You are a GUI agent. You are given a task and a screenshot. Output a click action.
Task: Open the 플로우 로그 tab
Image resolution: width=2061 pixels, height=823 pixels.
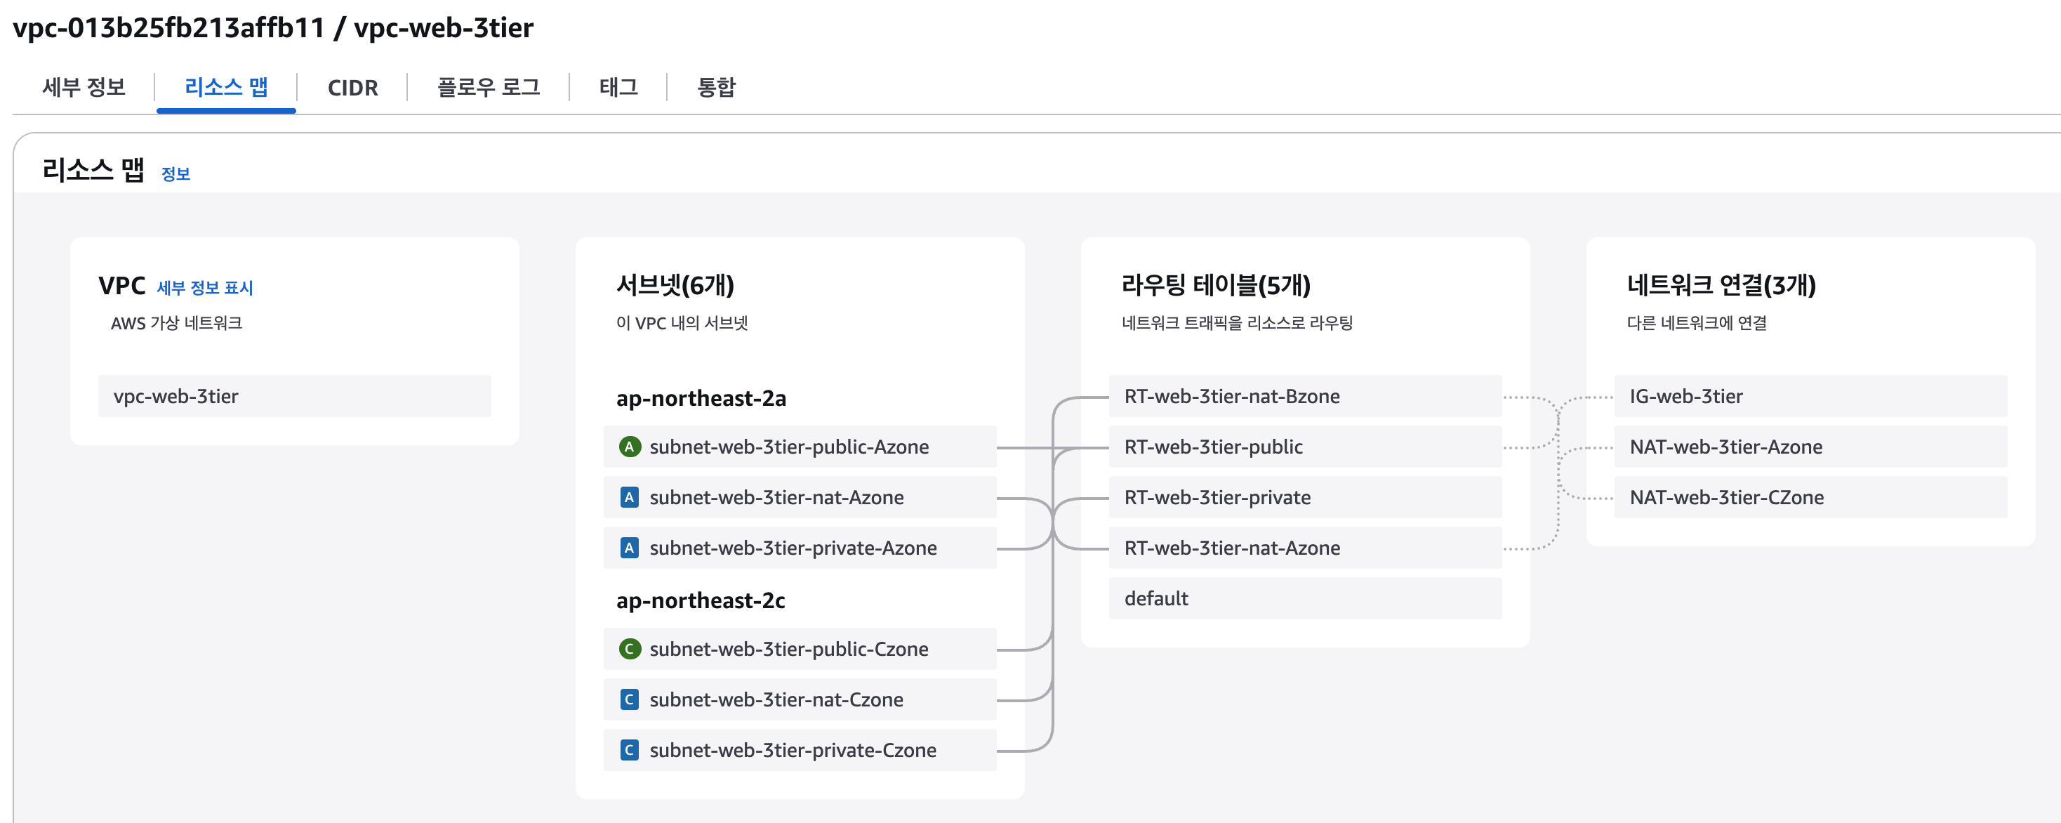pos(488,87)
